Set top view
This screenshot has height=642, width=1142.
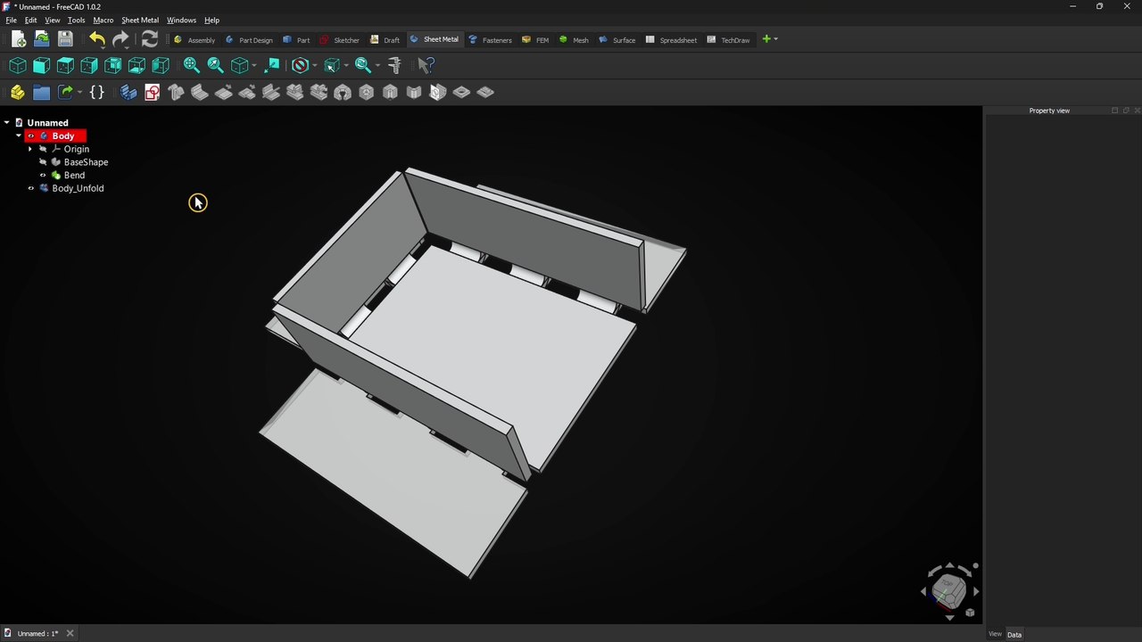coord(65,65)
